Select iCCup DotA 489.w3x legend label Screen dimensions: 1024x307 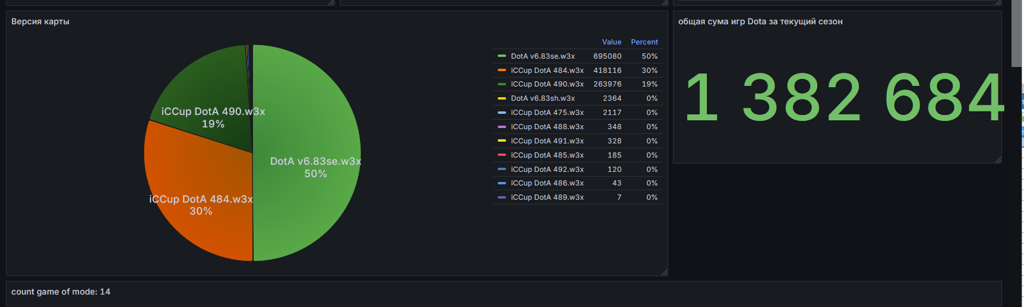[547, 197]
